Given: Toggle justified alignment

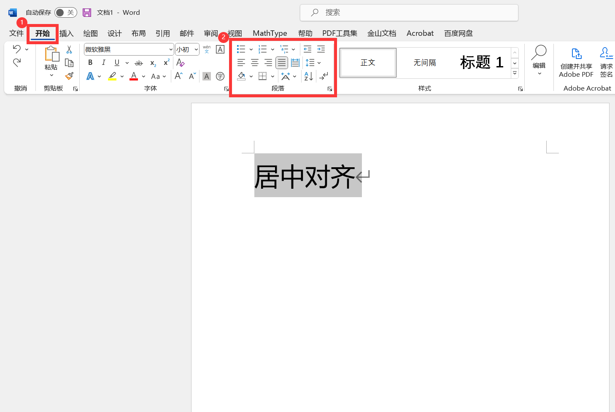Looking at the screenshot, I should 282,63.
